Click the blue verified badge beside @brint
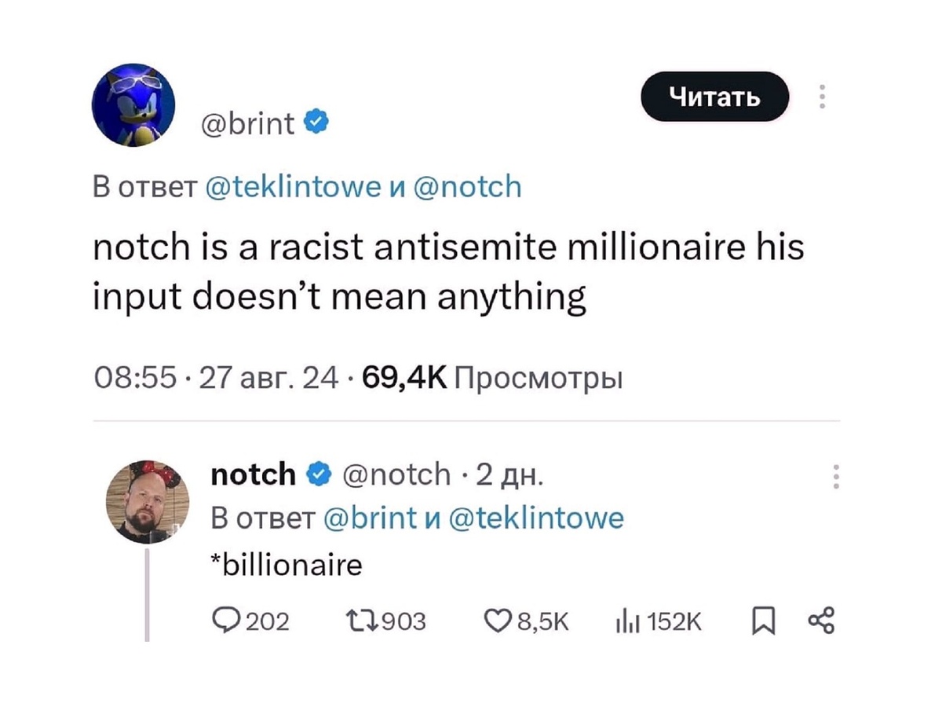942x707 pixels. pyautogui.click(x=312, y=123)
